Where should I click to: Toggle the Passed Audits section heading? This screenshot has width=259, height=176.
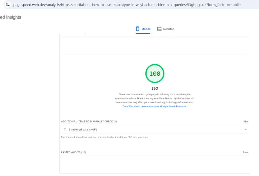[x=73, y=152]
